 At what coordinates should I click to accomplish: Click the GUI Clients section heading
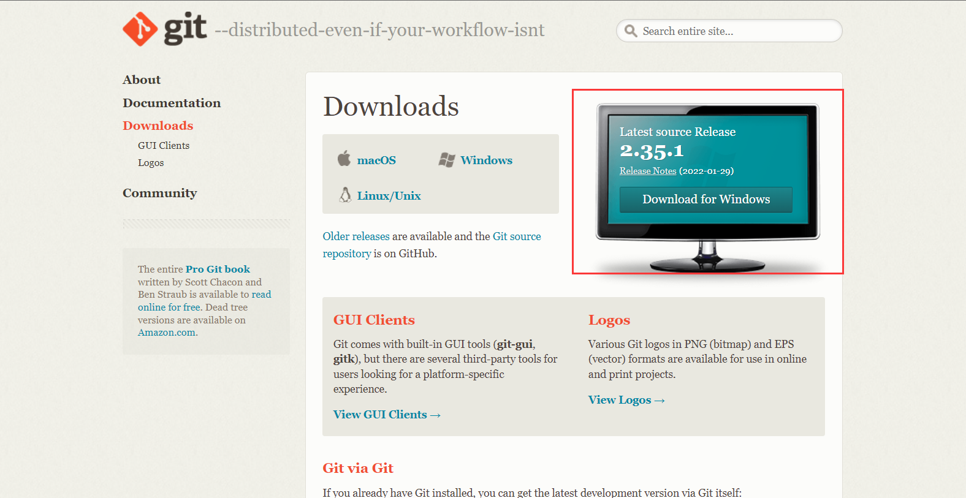point(374,320)
